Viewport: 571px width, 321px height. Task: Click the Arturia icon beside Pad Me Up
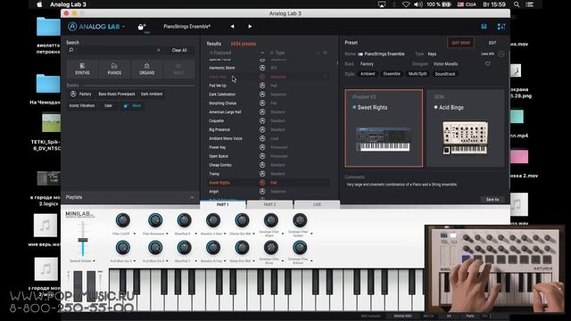[x=262, y=86]
